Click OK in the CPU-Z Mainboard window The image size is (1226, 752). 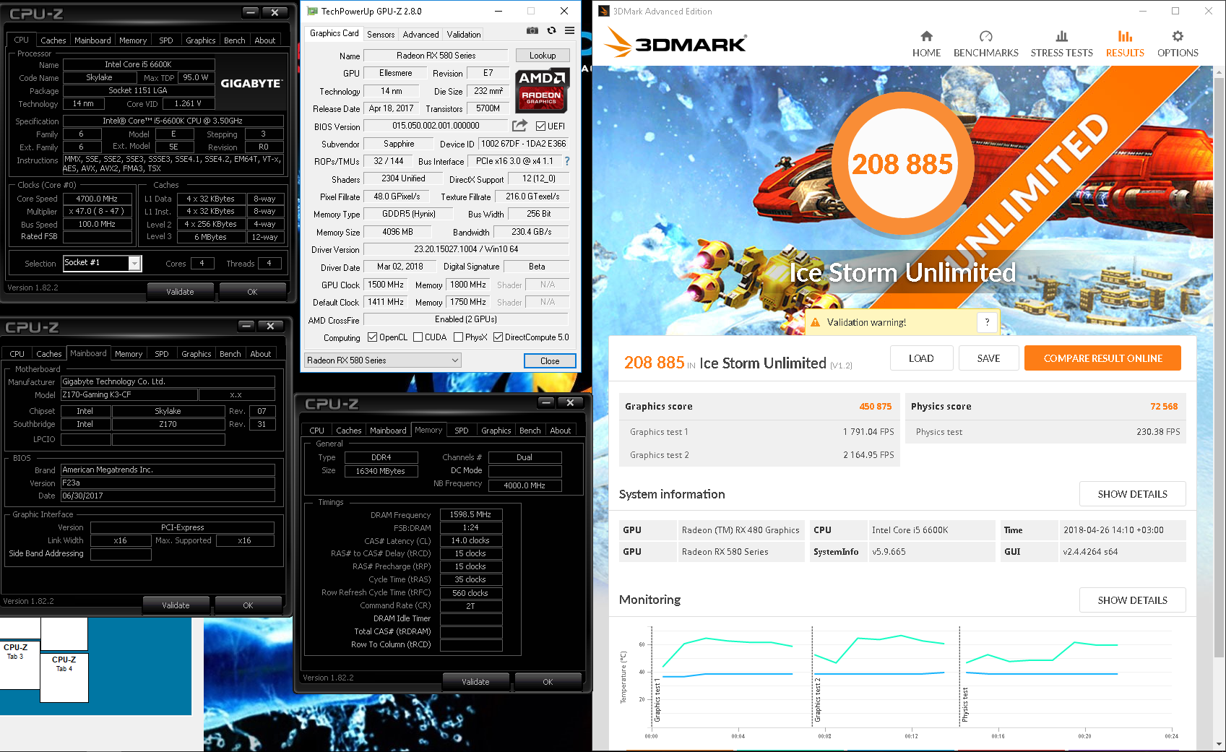[x=248, y=605]
